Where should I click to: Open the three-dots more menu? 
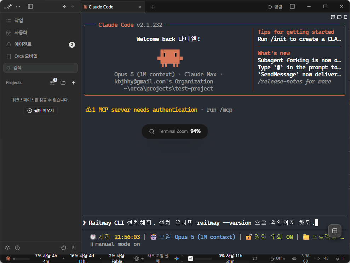click(x=18, y=6)
